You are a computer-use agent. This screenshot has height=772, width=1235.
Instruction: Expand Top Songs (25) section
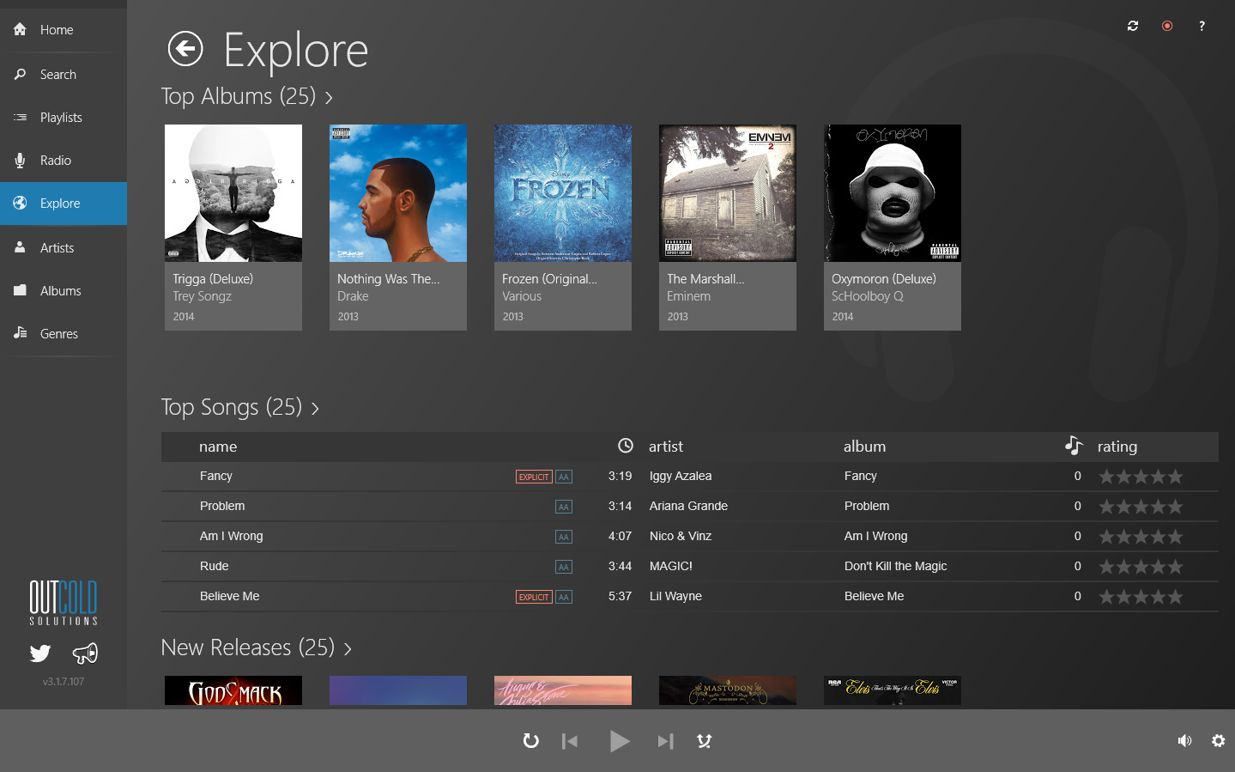click(x=240, y=407)
